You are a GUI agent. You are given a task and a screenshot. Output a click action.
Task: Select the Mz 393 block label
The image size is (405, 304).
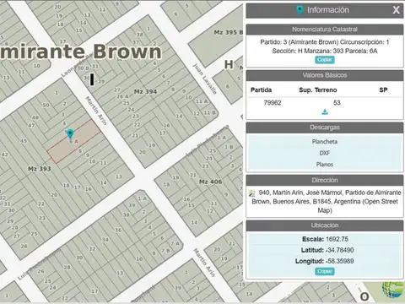(x=40, y=169)
